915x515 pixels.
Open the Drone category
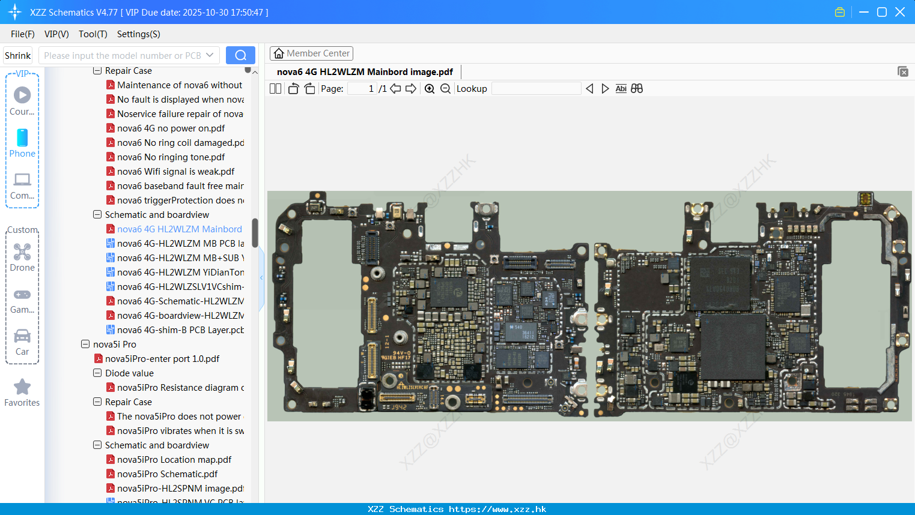coord(22,257)
